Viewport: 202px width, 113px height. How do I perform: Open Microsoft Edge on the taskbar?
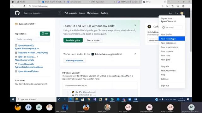71,99
